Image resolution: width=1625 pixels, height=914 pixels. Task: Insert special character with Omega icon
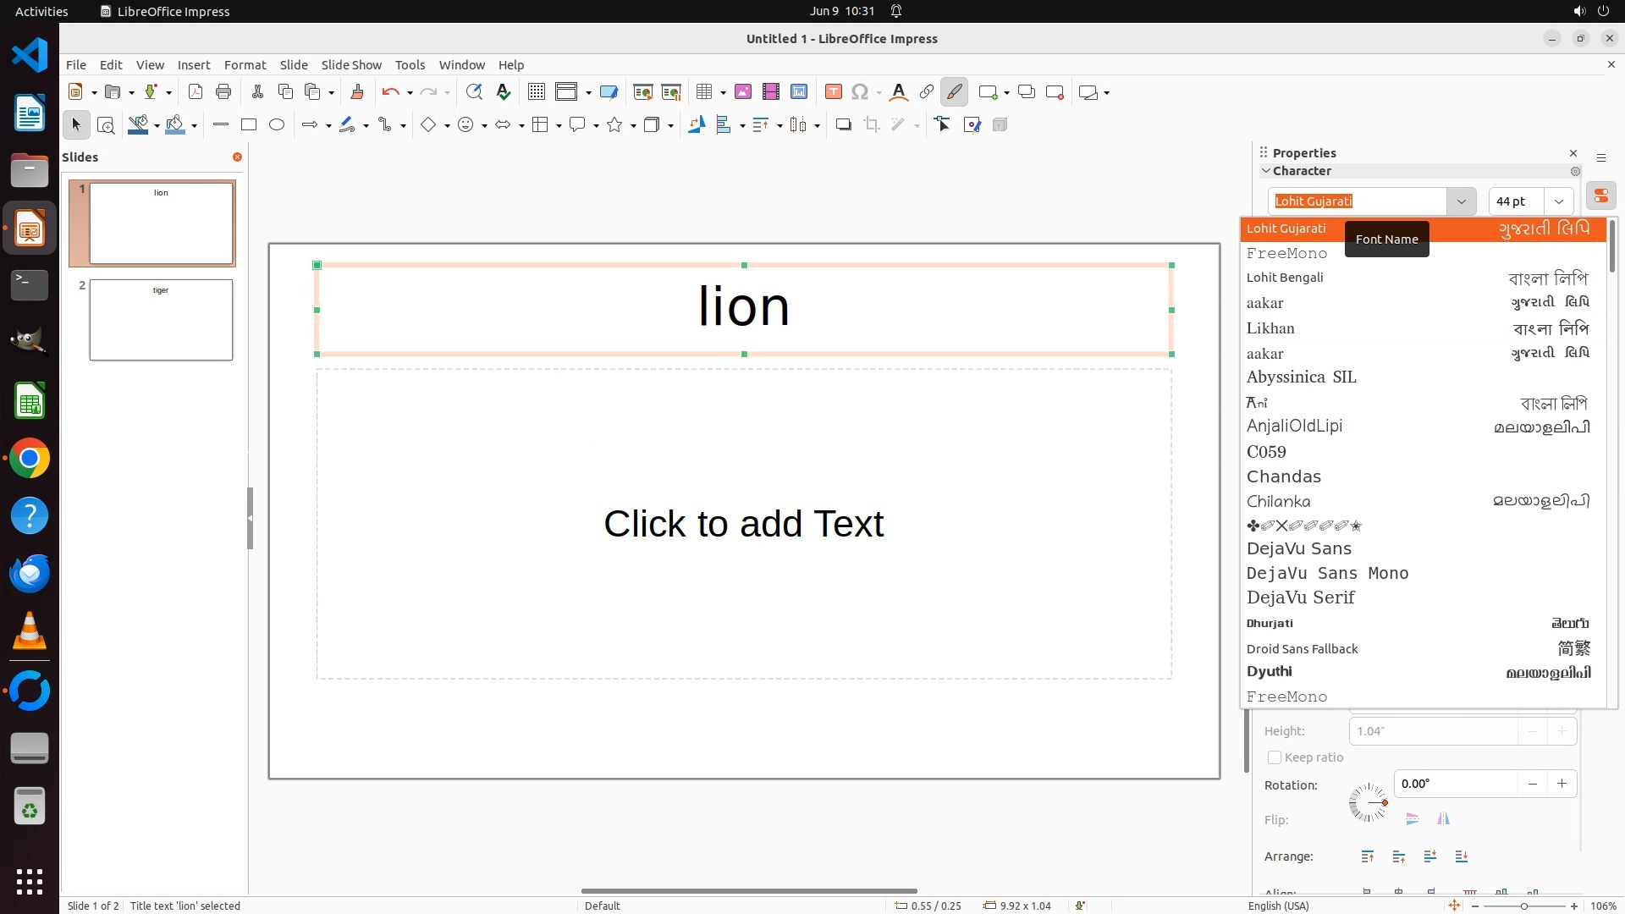pyautogui.click(x=860, y=92)
